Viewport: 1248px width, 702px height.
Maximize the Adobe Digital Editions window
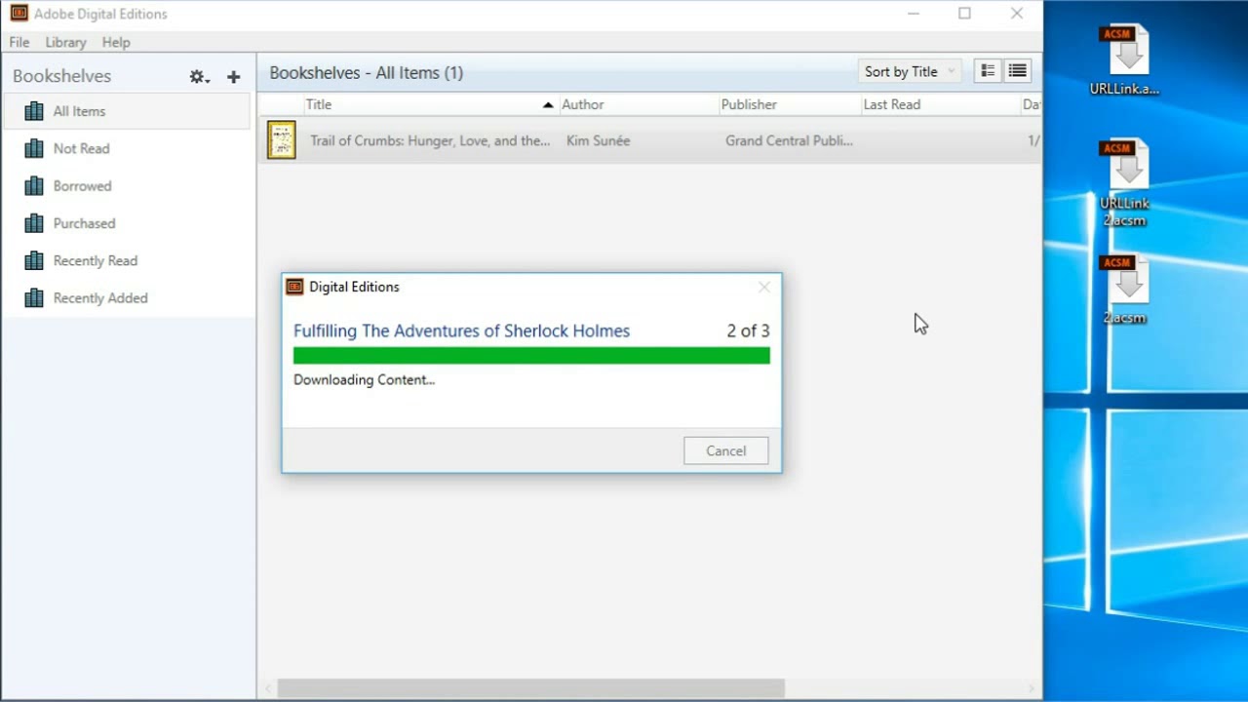click(964, 14)
